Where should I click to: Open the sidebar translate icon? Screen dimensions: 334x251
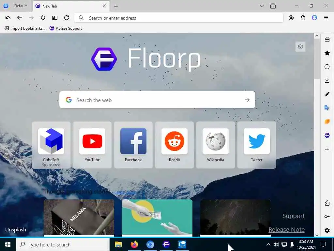pyautogui.click(x=327, y=108)
